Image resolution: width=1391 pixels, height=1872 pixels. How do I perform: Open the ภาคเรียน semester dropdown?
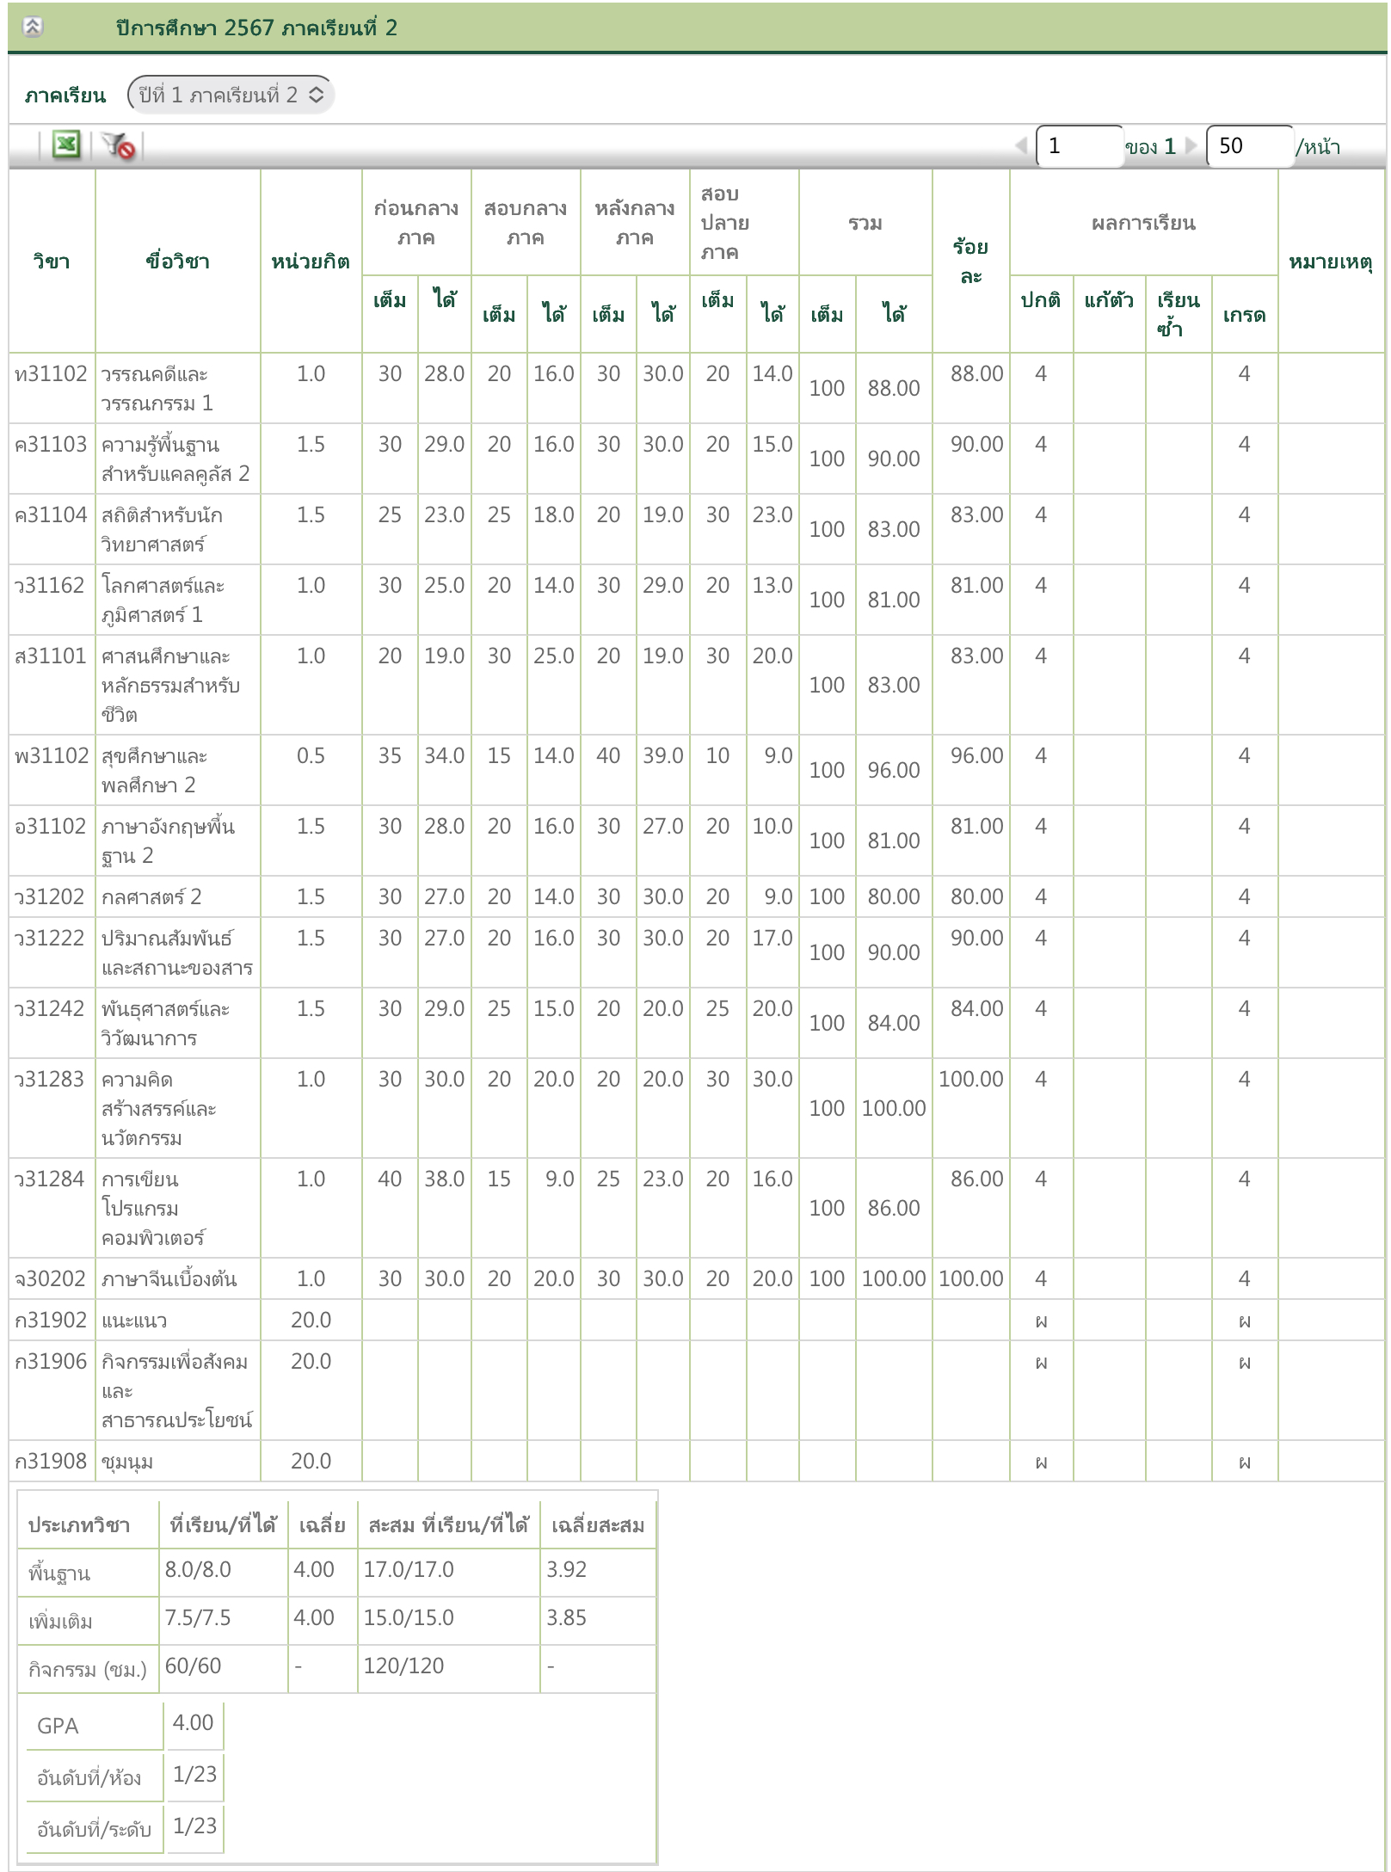click(231, 95)
